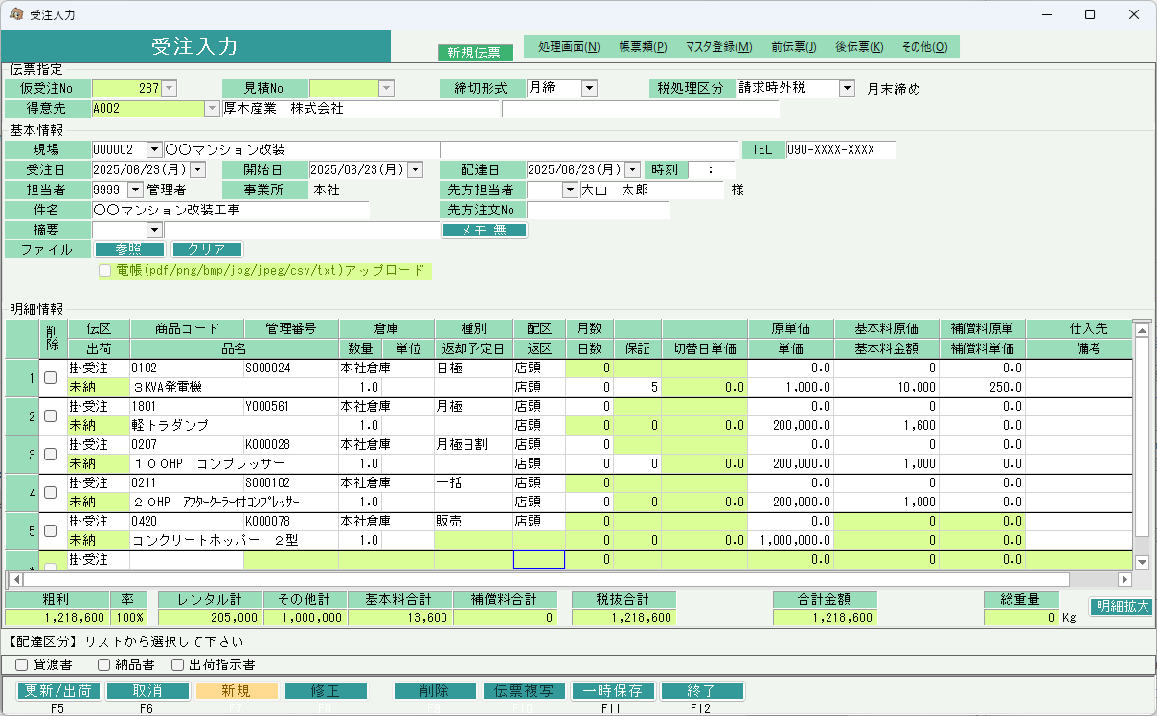Viewport: 1157px width, 716px height.
Task: Go to 前伝票(J) previous slip
Action: pos(794,47)
